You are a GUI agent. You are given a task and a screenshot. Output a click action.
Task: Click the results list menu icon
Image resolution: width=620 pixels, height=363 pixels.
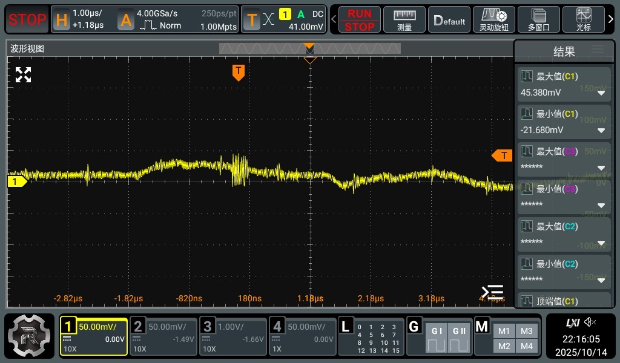[598, 50]
